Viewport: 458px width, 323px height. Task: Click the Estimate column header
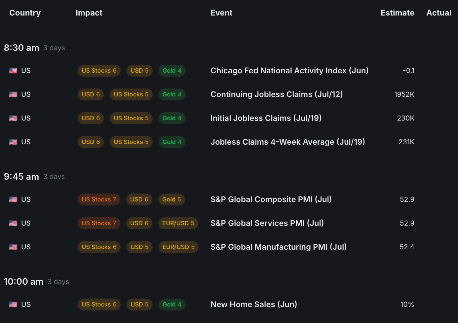(x=397, y=13)
